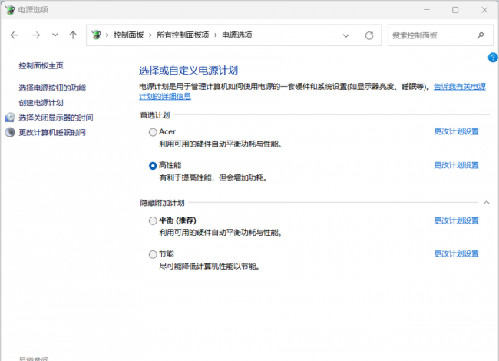This screenshot has height=361, width=499.
Task: Select the Acer power plan
Action: 153,132
